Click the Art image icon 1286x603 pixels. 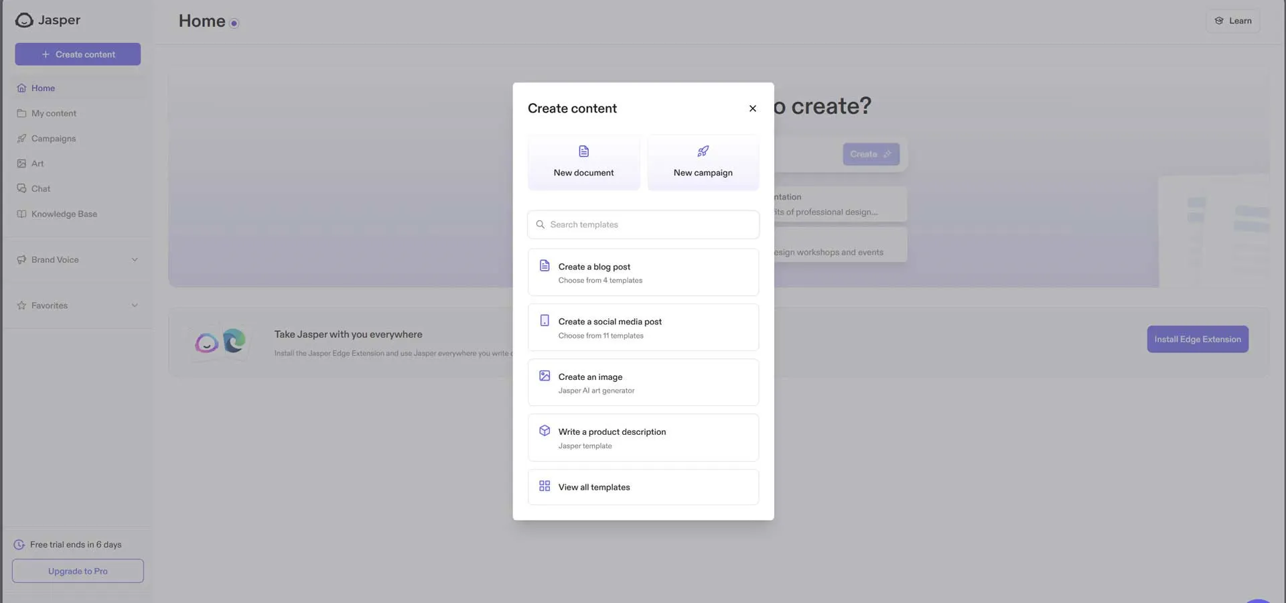tap(21, 163)
